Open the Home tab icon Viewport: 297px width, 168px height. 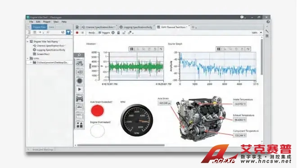77,27
